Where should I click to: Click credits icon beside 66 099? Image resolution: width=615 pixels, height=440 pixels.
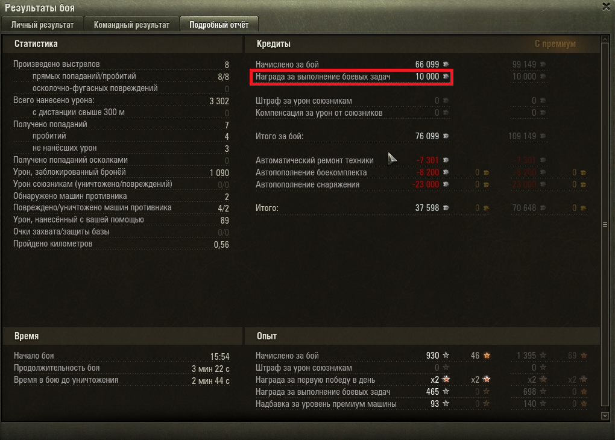pos(446,64)
